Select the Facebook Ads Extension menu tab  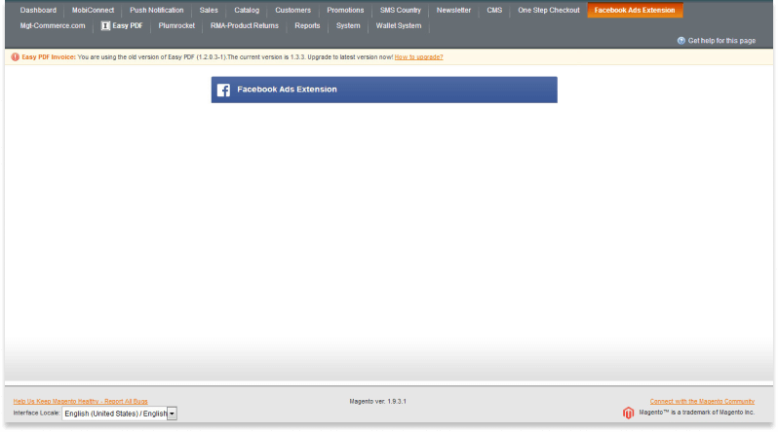635,10
